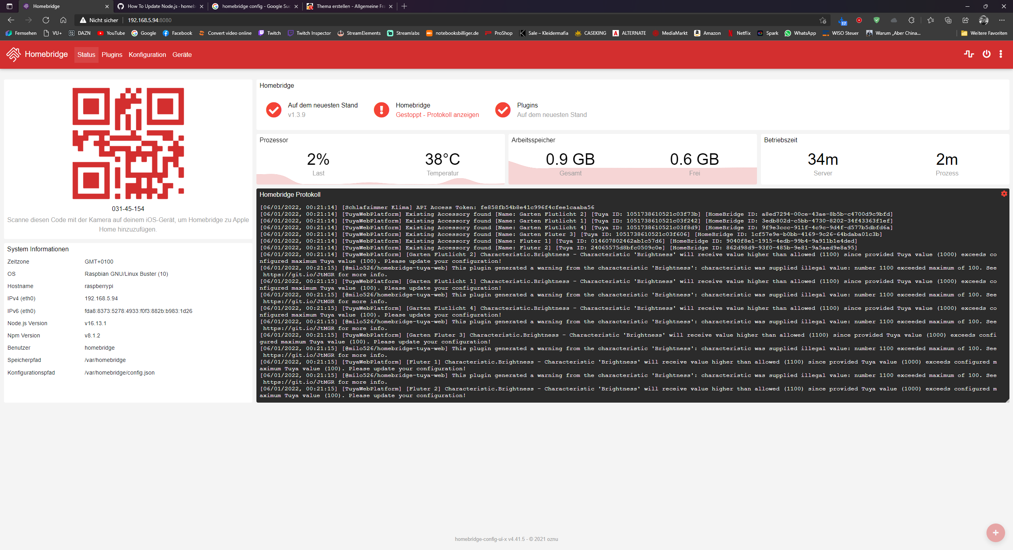
Task: Click the red Homebridge stopped warning icon
Action: click(381, 110)
